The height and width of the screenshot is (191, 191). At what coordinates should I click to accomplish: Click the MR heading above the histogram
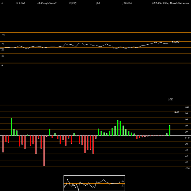pyautogui.click(x=170, y=99)
